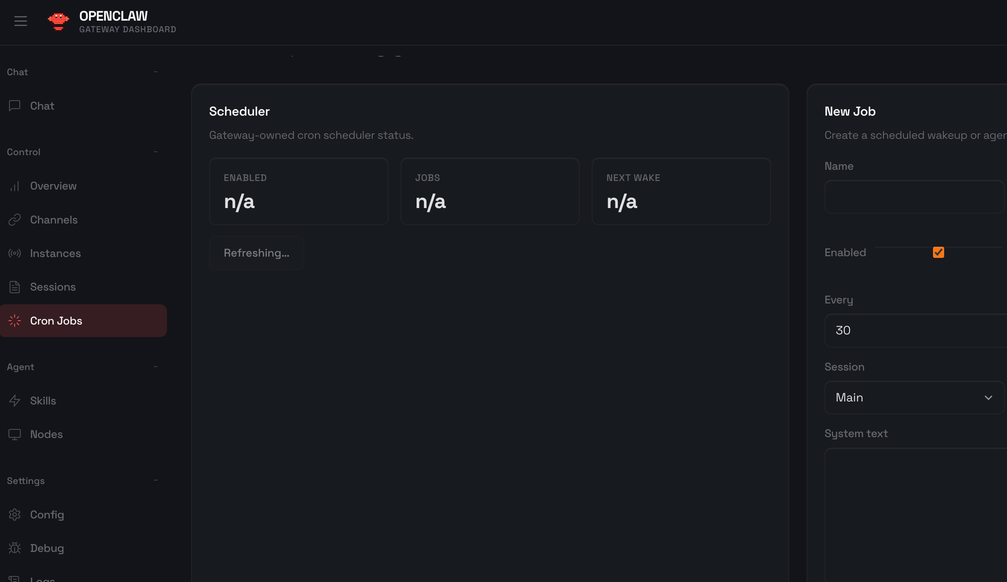Open the hamburger navigation menu
The width and height of the screenshot is (1007, 582).
[x=20, y=21]
